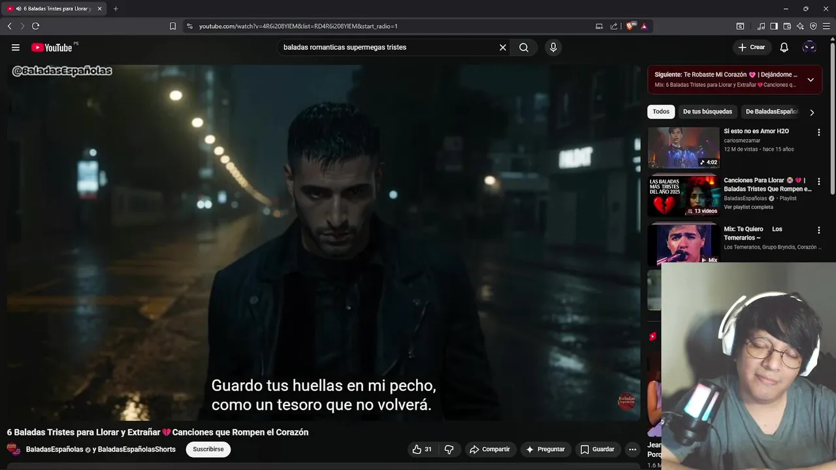Open the tab search icon in toolbar
Image resolution: width=836 pixels, height=470 pixels.
(x=740, y=26)
